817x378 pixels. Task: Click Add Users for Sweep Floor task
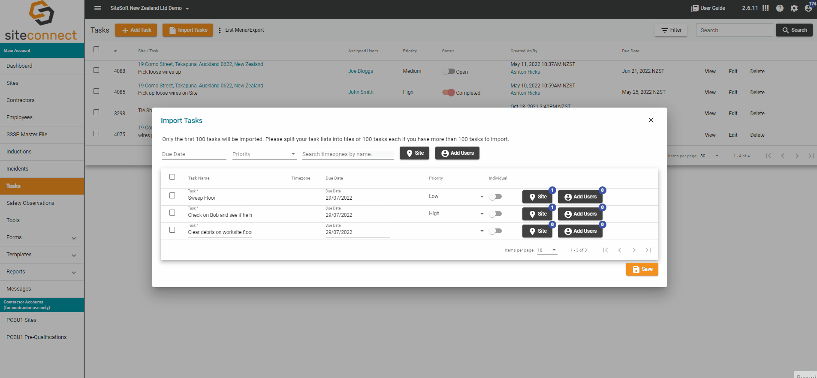(x=580, y=197)
